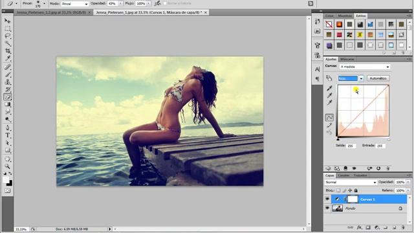Create new adjustment layer icon in Capas footer
The height and width of the screenshot is (233, 414).
point(377,227)
